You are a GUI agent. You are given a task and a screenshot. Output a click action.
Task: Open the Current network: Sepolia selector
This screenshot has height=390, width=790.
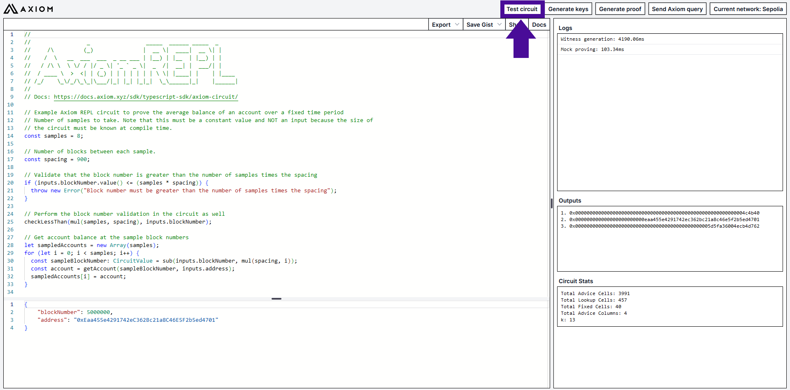click(x=748, y=9)
